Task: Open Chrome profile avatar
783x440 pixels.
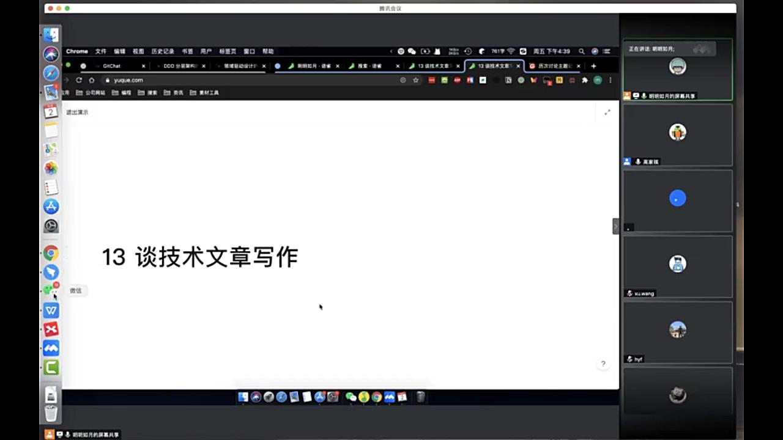Action: pyautogui.click(x=598, y=80)
